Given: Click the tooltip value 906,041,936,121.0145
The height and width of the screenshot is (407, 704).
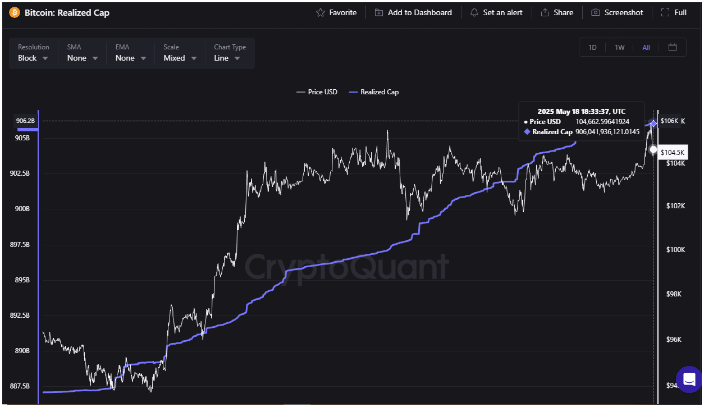Looking at the screenshot, I should tap(607, 131).
